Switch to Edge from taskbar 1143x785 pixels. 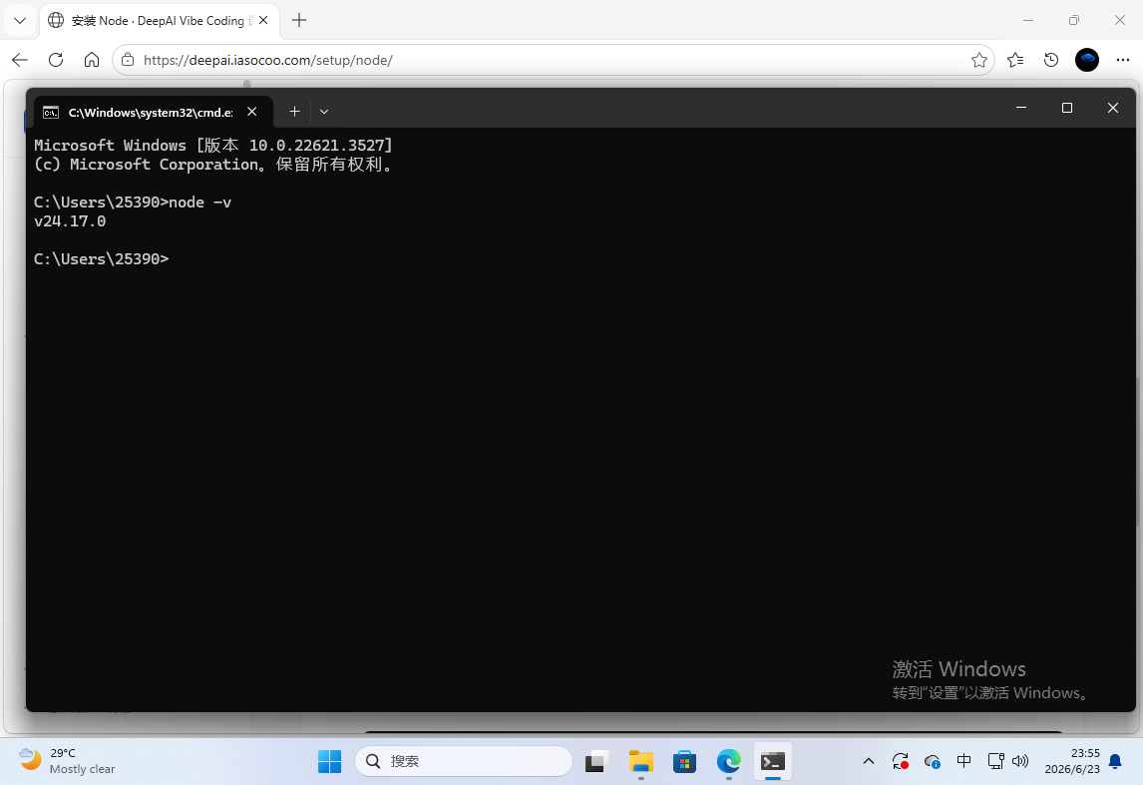point(728,761)
